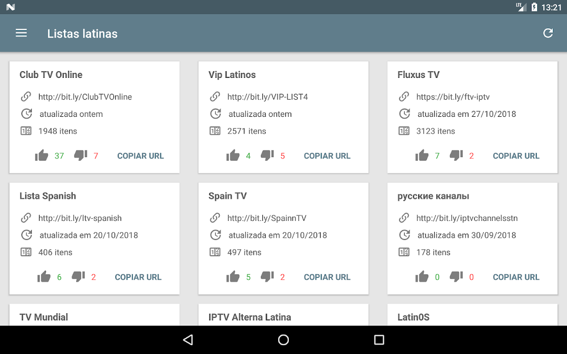Tap Android home circle button
The image size is (567, 354).
pos(283,340)
